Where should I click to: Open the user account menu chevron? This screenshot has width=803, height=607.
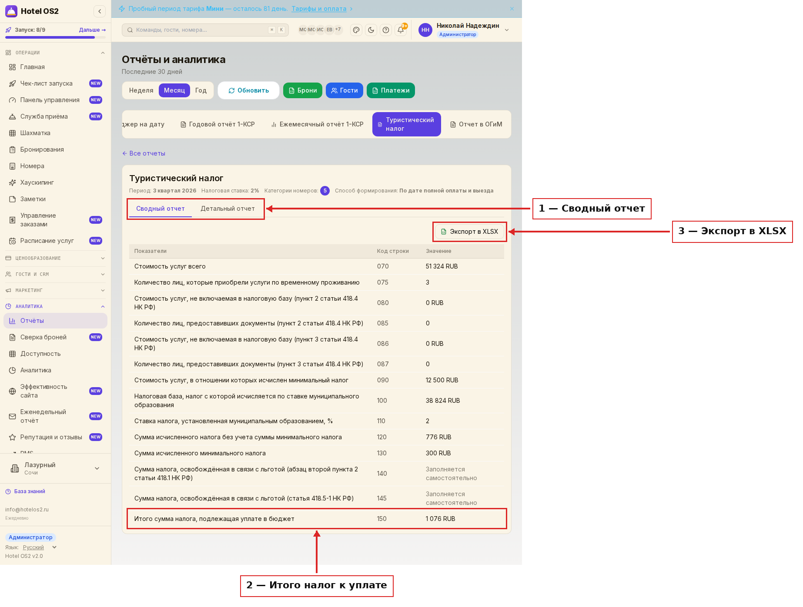click(x=507, y=30)
